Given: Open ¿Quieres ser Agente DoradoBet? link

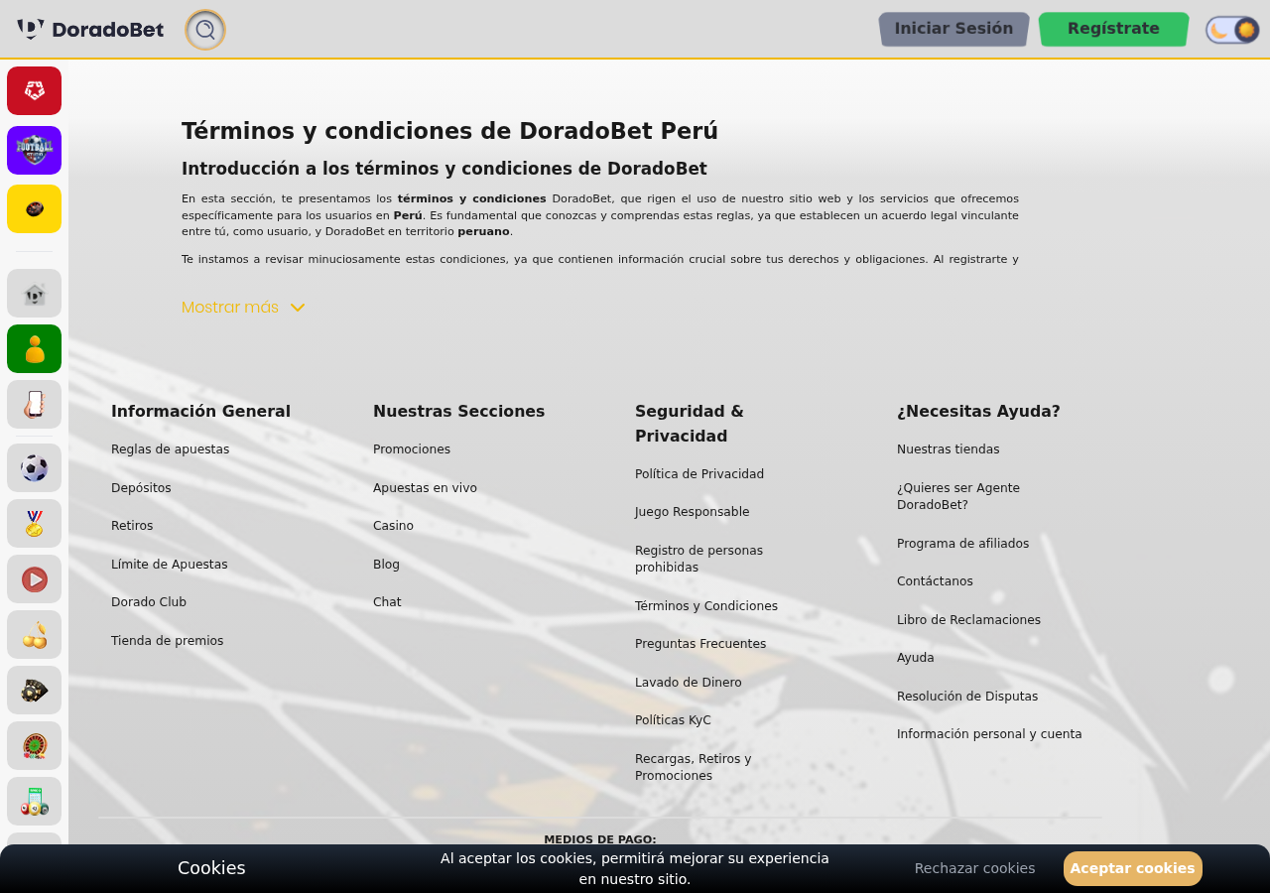Looking at the screenshot, I should pos(958,496).
